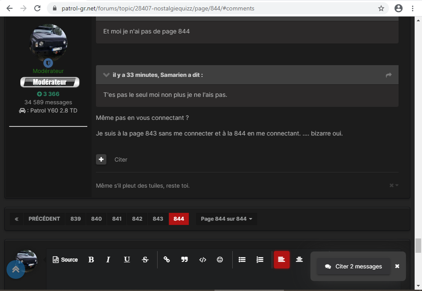Toggle Italic formatting in editor
The image size is (422, 291).
108,259
